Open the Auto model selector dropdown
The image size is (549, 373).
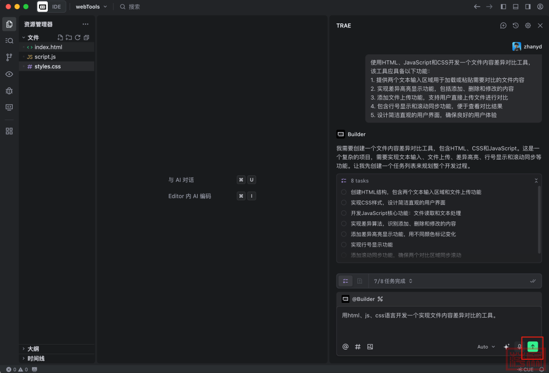486,347
